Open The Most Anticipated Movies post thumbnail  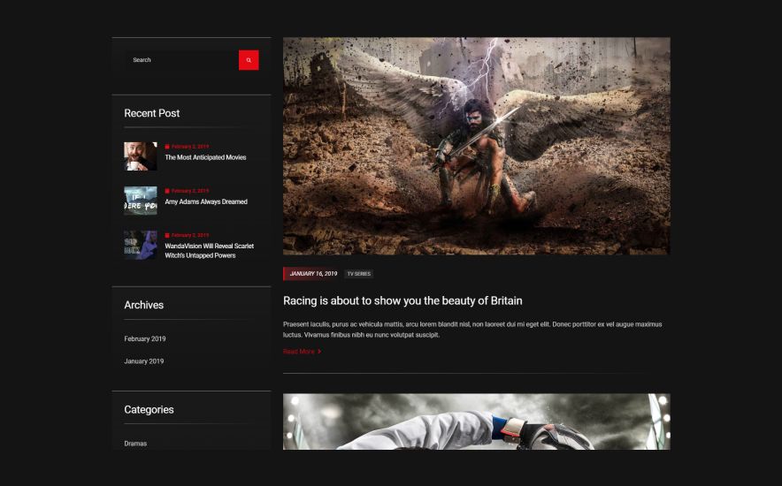pyautogui.click(x=141, y=156)
